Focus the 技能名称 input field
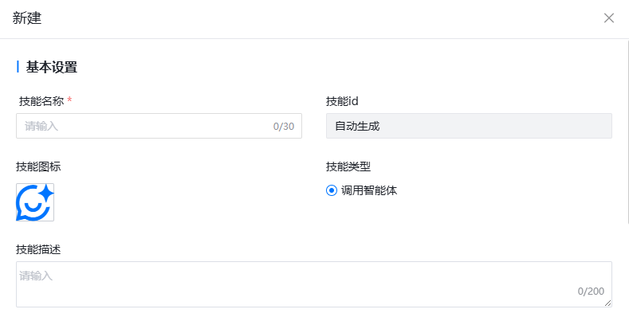Image resolution: width=629 pixels, height=317 pixels. (x=159, y=126)
